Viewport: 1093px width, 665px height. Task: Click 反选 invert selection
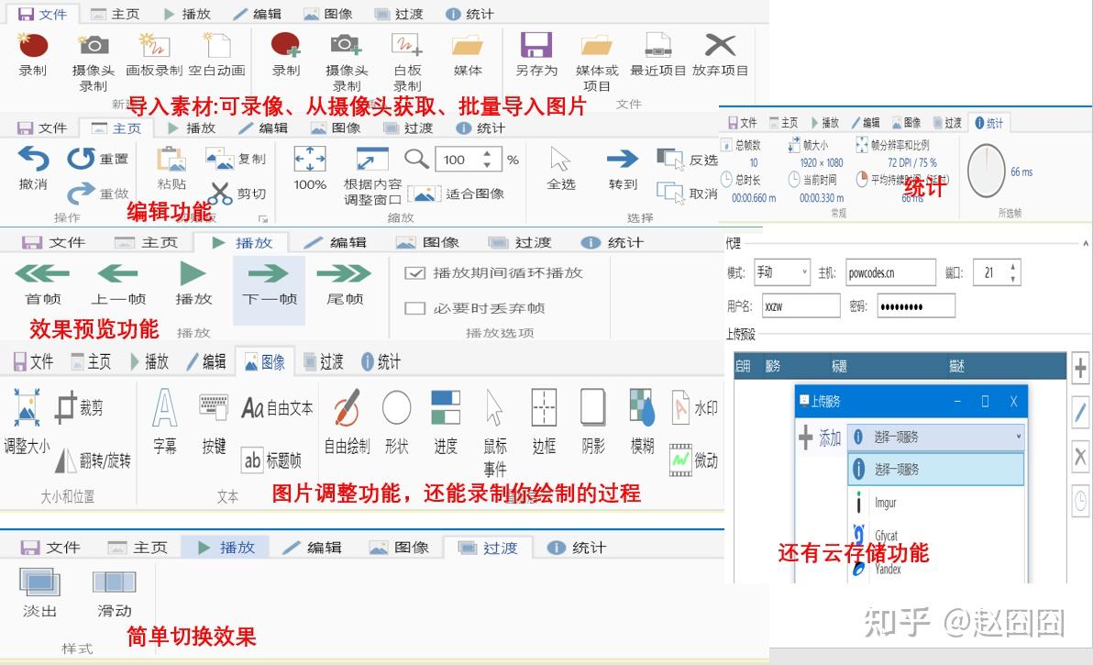tap(688, 160)
